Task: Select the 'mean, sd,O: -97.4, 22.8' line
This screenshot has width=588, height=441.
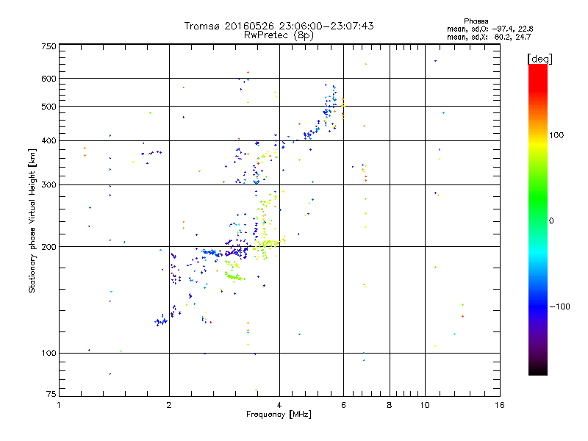Action: 490,29
